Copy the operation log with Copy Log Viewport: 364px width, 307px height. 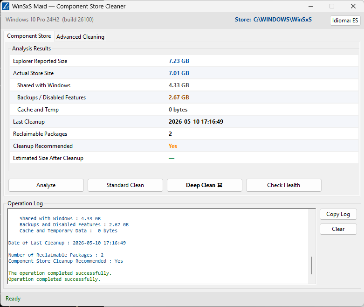point(338,214)
